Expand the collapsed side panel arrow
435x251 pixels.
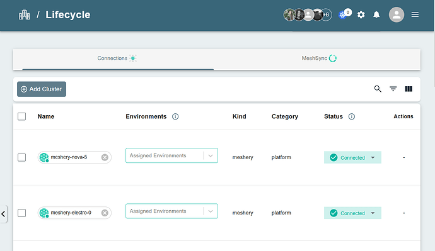pyautogui.click(x=3, y=214)
